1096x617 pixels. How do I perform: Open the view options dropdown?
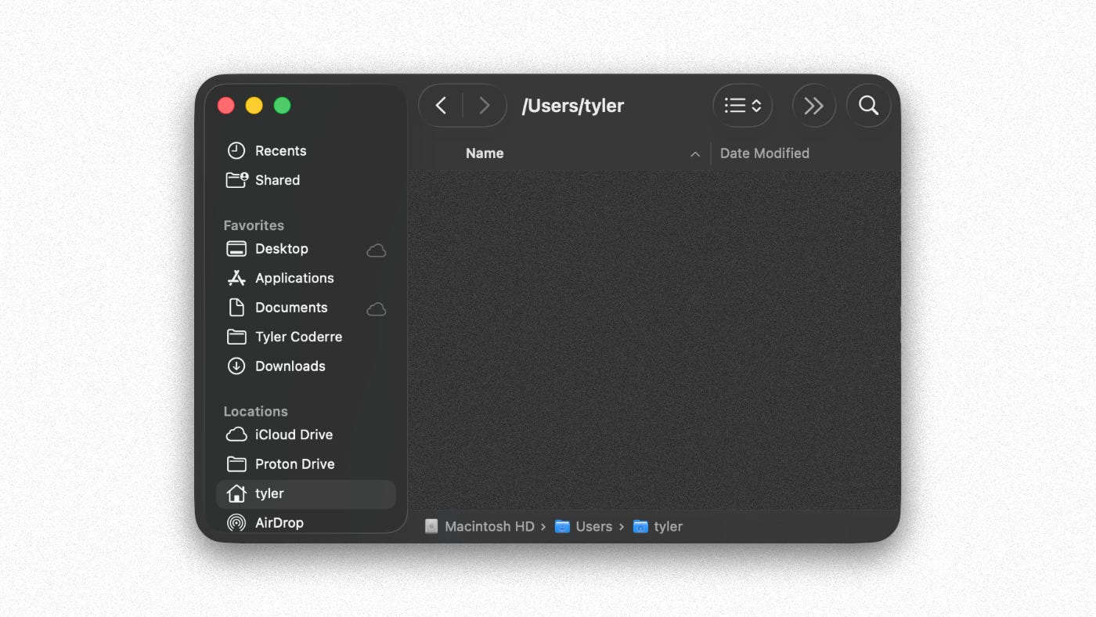point(742,105)
